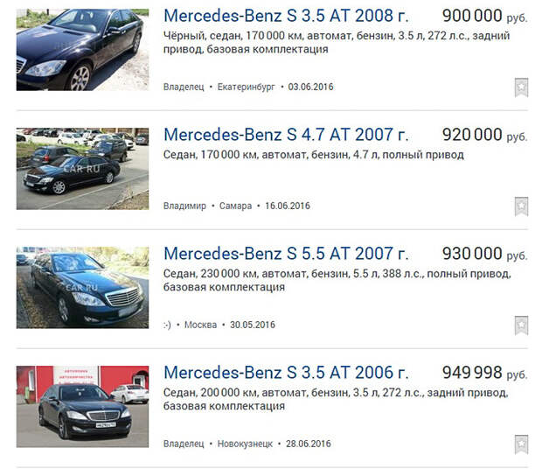Screen dimensions: 542x469
Task: Bookmark the 949 998 руб. Novokuznetsk listing
Action: click(521, 444)
